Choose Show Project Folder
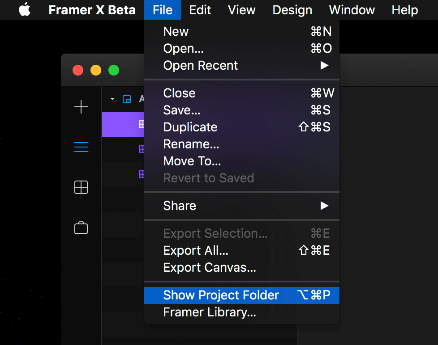 (x=242, y=295)
